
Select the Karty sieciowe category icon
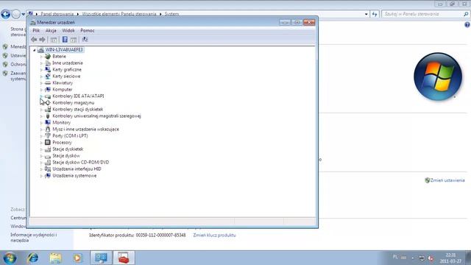[x=48, y=76]
